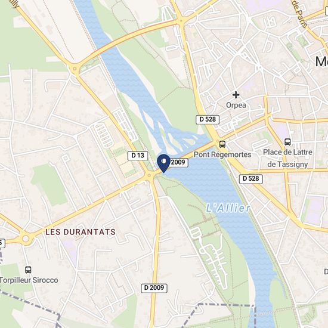Select the Orpea place label
328x328 pixels.
click(x=236, y=105)
